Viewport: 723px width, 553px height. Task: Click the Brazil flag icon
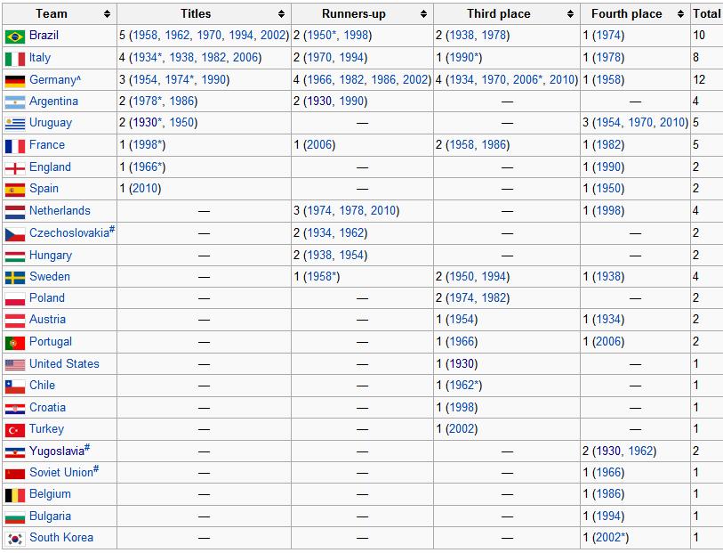[x=15, y=37]
